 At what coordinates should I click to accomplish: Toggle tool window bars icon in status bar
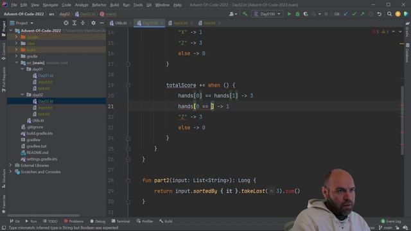(4, 228)
